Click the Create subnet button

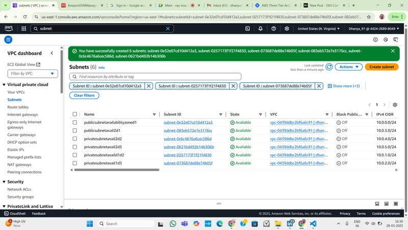click(381, 67)
